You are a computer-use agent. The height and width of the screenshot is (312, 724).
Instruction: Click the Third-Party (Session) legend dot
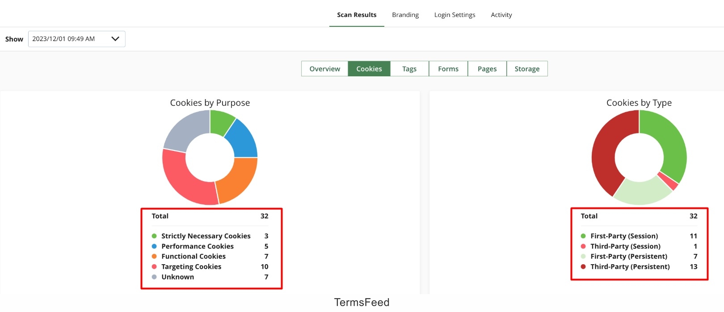[583, 246]
